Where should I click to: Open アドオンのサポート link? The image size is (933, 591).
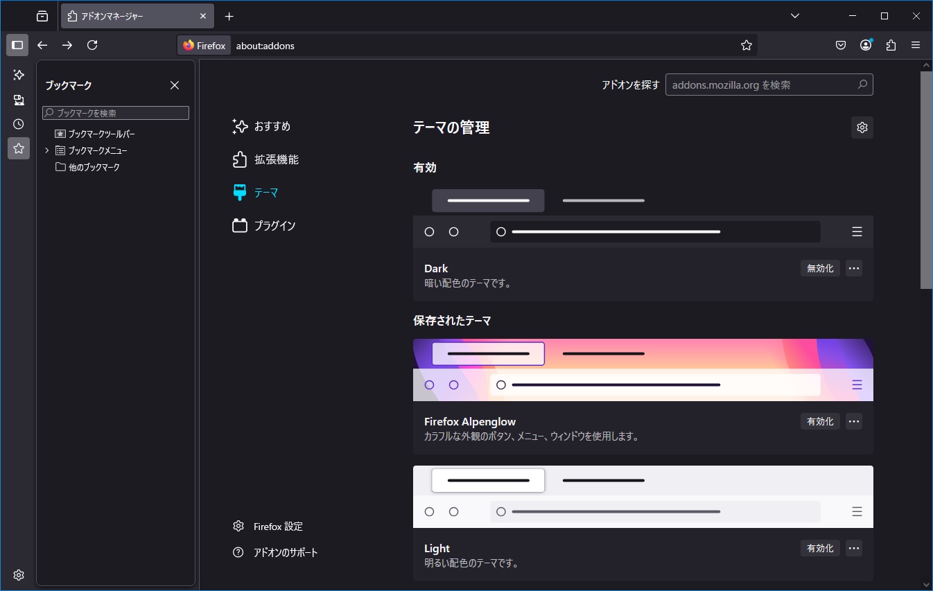(285, 553)
